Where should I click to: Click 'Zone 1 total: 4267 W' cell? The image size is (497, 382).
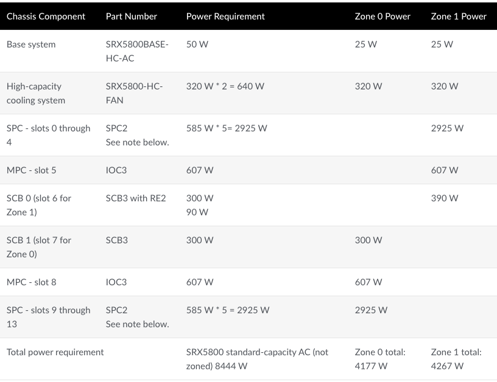point(456,359)
